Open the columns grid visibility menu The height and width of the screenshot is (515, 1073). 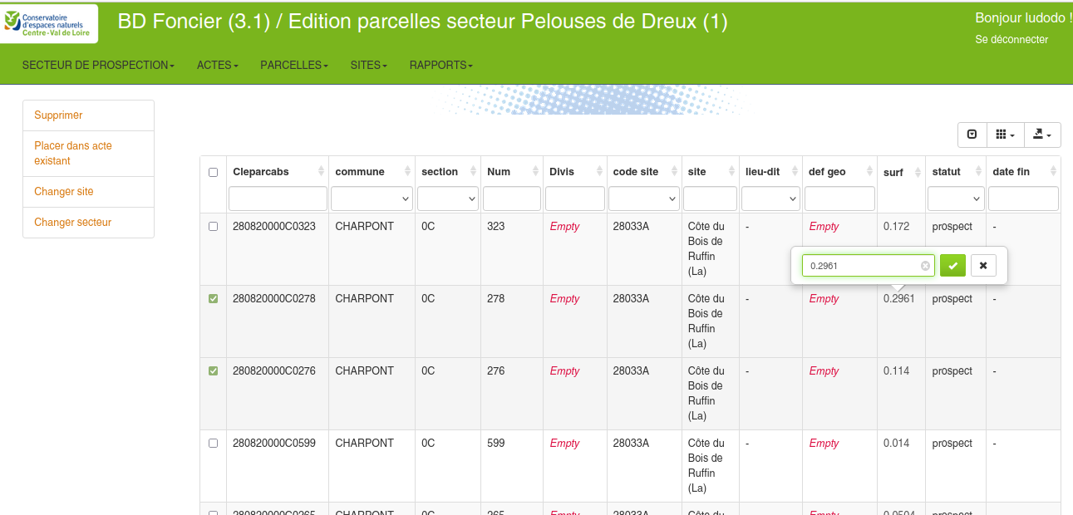point(1005,135)
